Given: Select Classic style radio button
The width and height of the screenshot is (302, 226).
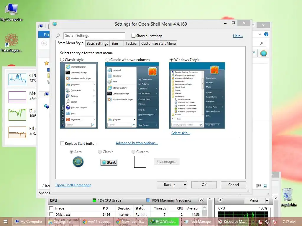Looking at the screenshot, I should point(62,59).
